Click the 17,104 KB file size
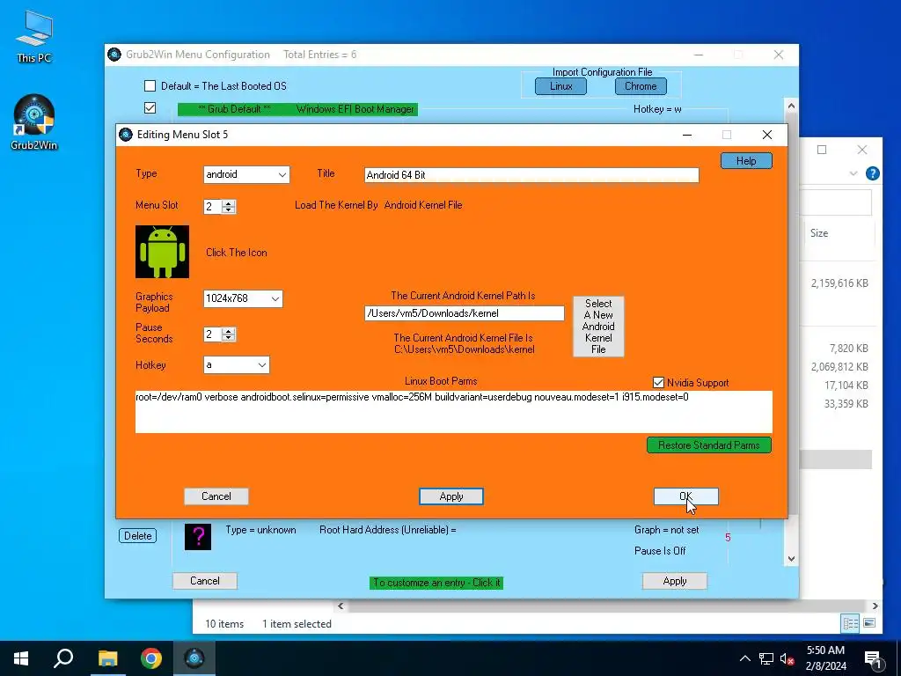Viewport: 901px width, 676px height. click(846, 386)
